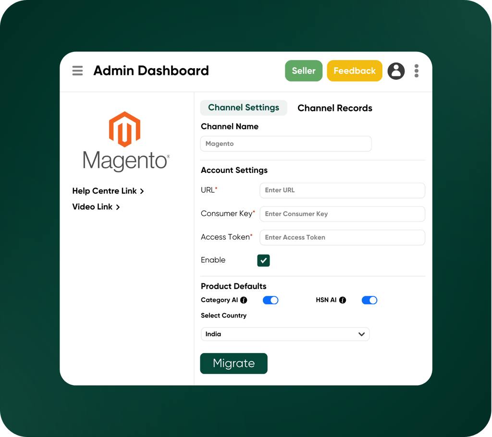Open the Select Country dropdown

tap(285, 334)
